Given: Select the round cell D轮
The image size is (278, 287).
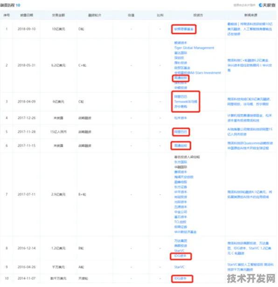Looking at the screenshot, I should [81, 29].
